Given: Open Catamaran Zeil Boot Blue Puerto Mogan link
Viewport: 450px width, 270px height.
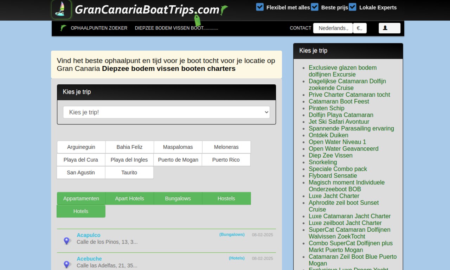Looking at the screenshot, I should (353, 260).
